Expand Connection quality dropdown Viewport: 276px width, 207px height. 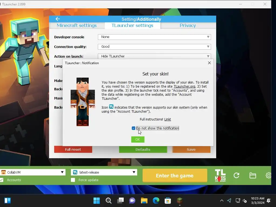pos(154,47)
